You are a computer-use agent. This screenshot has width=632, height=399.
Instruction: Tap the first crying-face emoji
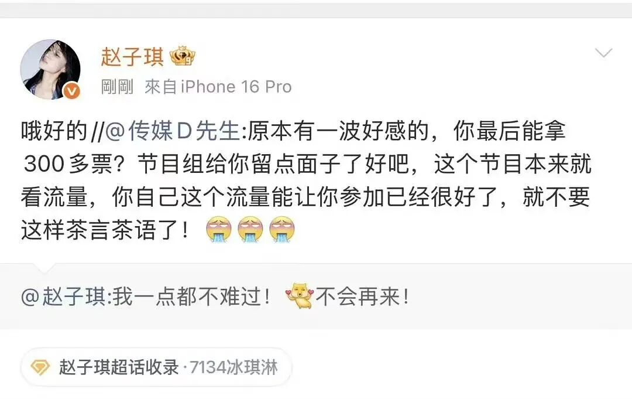pyautogui.click(x=219, y=230)
